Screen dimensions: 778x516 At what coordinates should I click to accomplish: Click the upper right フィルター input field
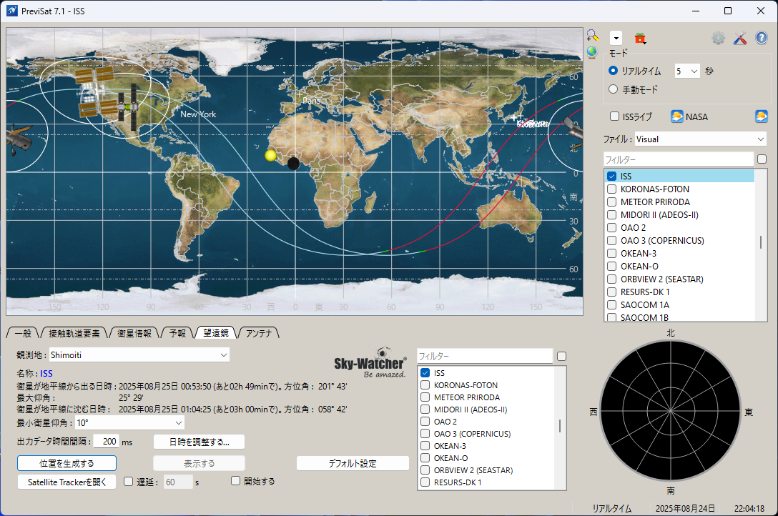[x=679, y=159]
